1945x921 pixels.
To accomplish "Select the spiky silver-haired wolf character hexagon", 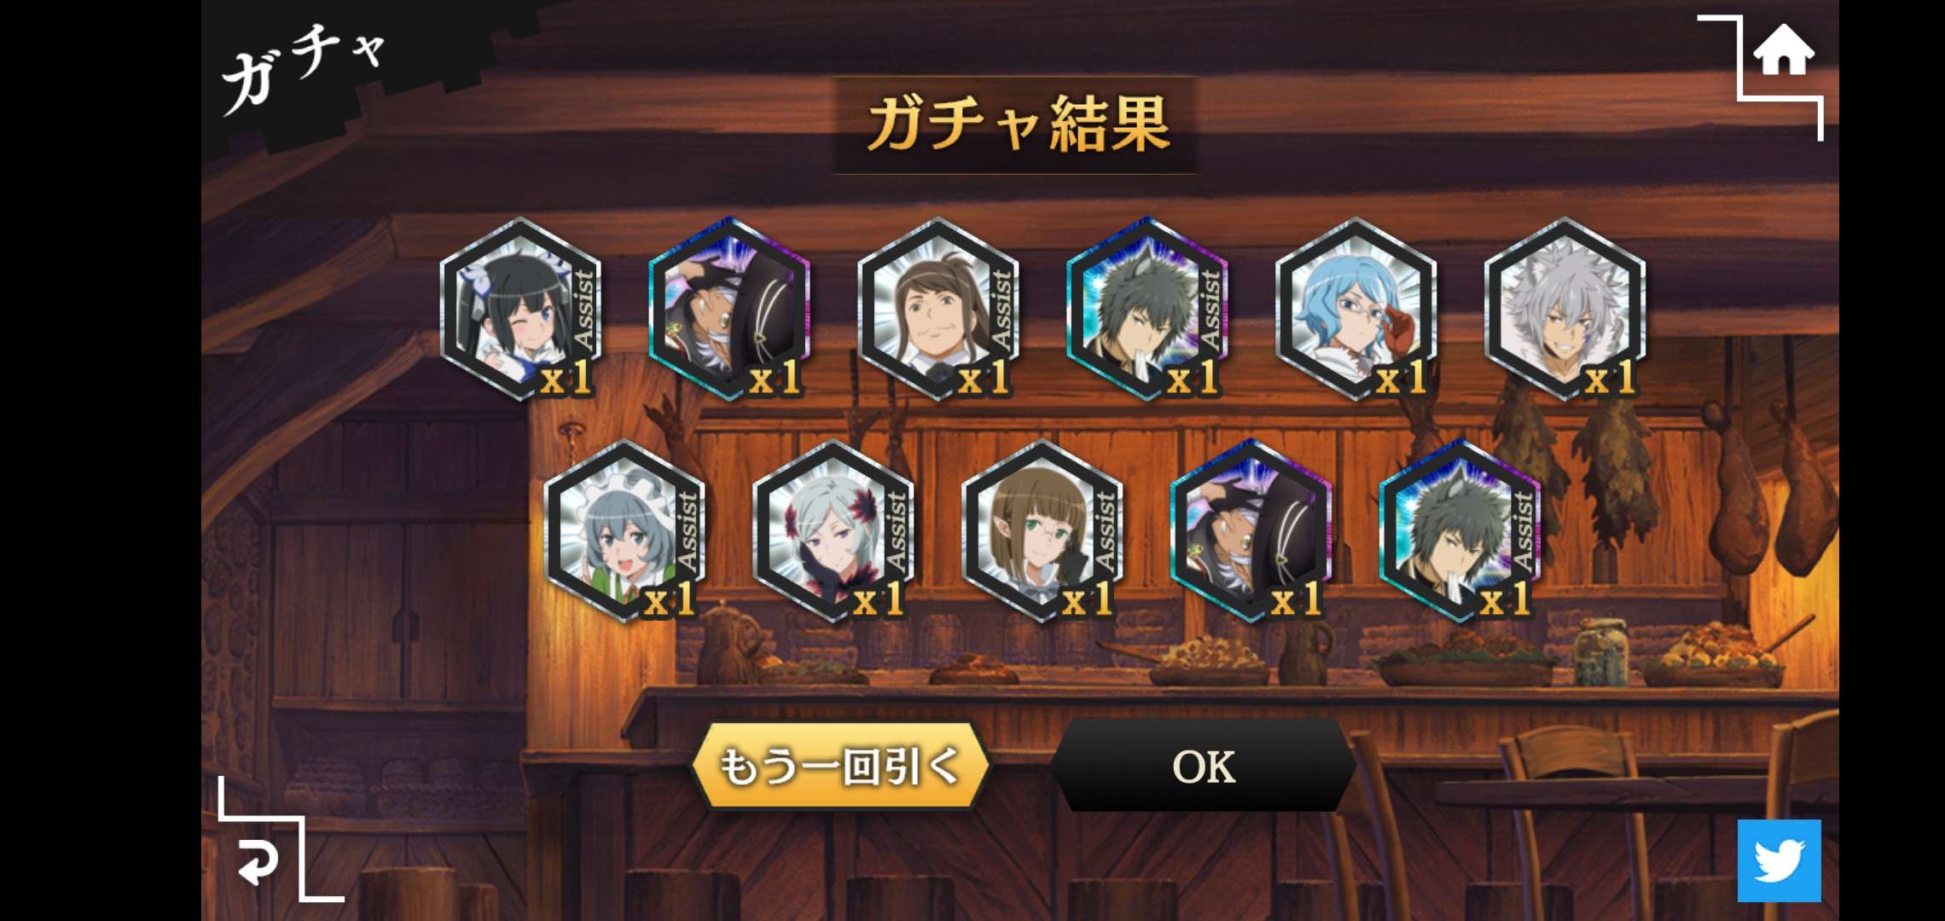I will click(1565, 309).
